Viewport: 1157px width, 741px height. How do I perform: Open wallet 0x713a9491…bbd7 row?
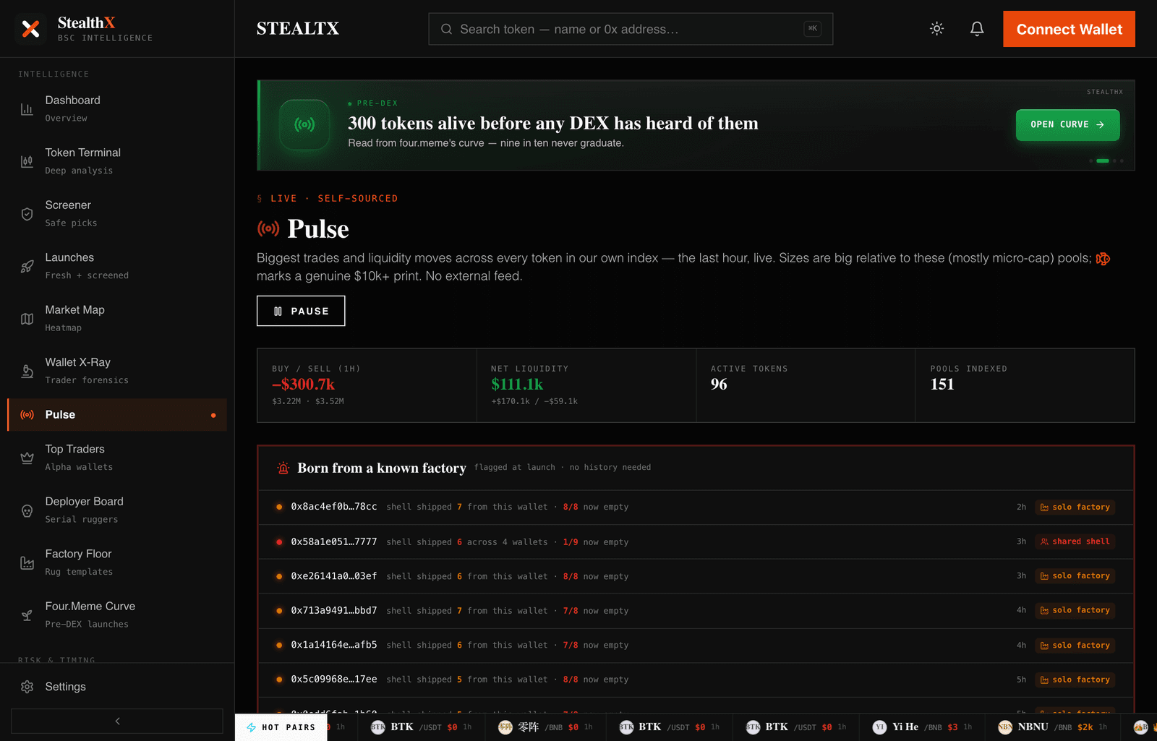[696, 611]
